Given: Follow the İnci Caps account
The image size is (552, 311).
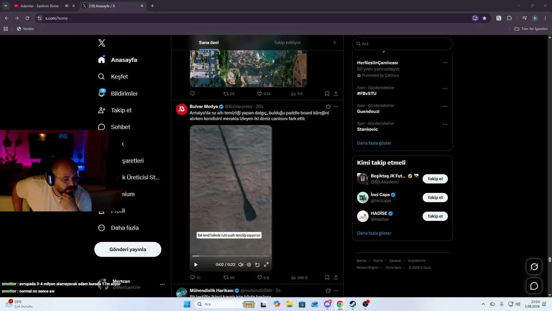Looking at the screenshot, I should coord(435,197).
